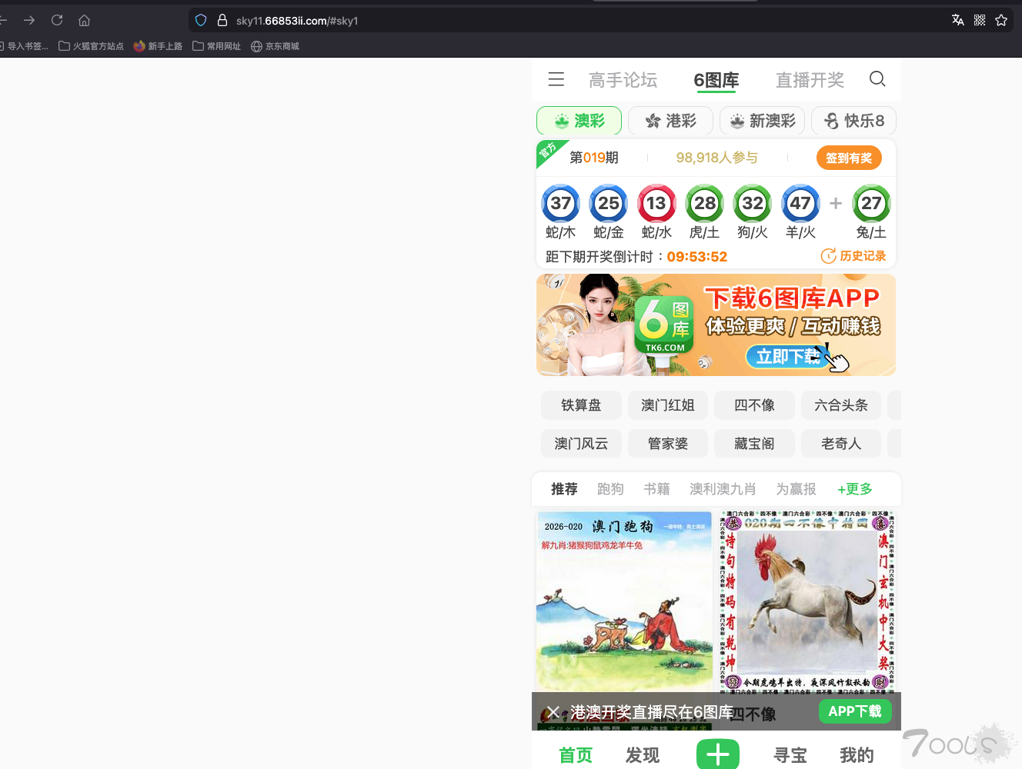Open the page translate icon
This screenshot has width=1022, height=769.
pos(957,21)
